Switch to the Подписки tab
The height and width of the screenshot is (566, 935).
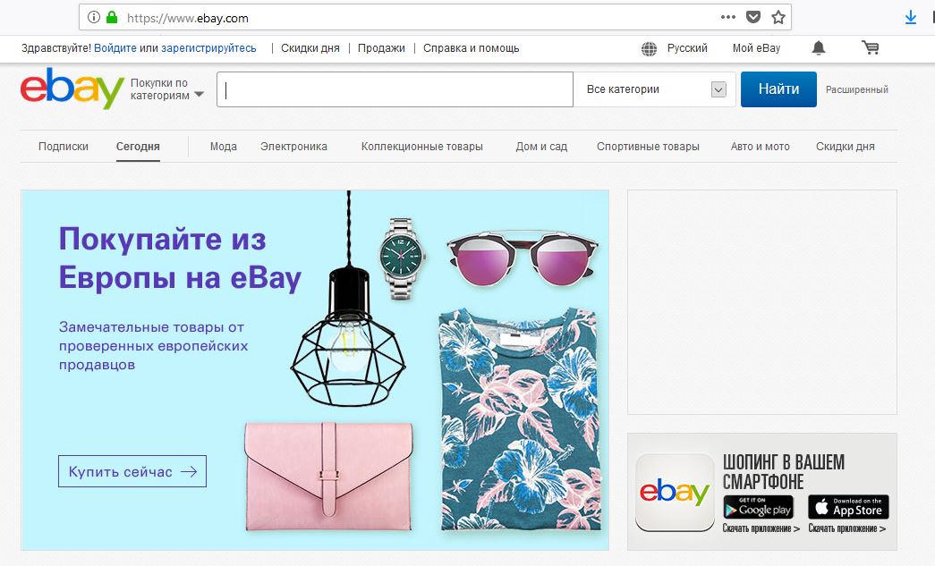[64, 147]
